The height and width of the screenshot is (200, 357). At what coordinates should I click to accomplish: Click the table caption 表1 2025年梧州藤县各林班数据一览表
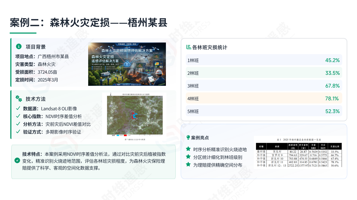(x=299, y=140)
